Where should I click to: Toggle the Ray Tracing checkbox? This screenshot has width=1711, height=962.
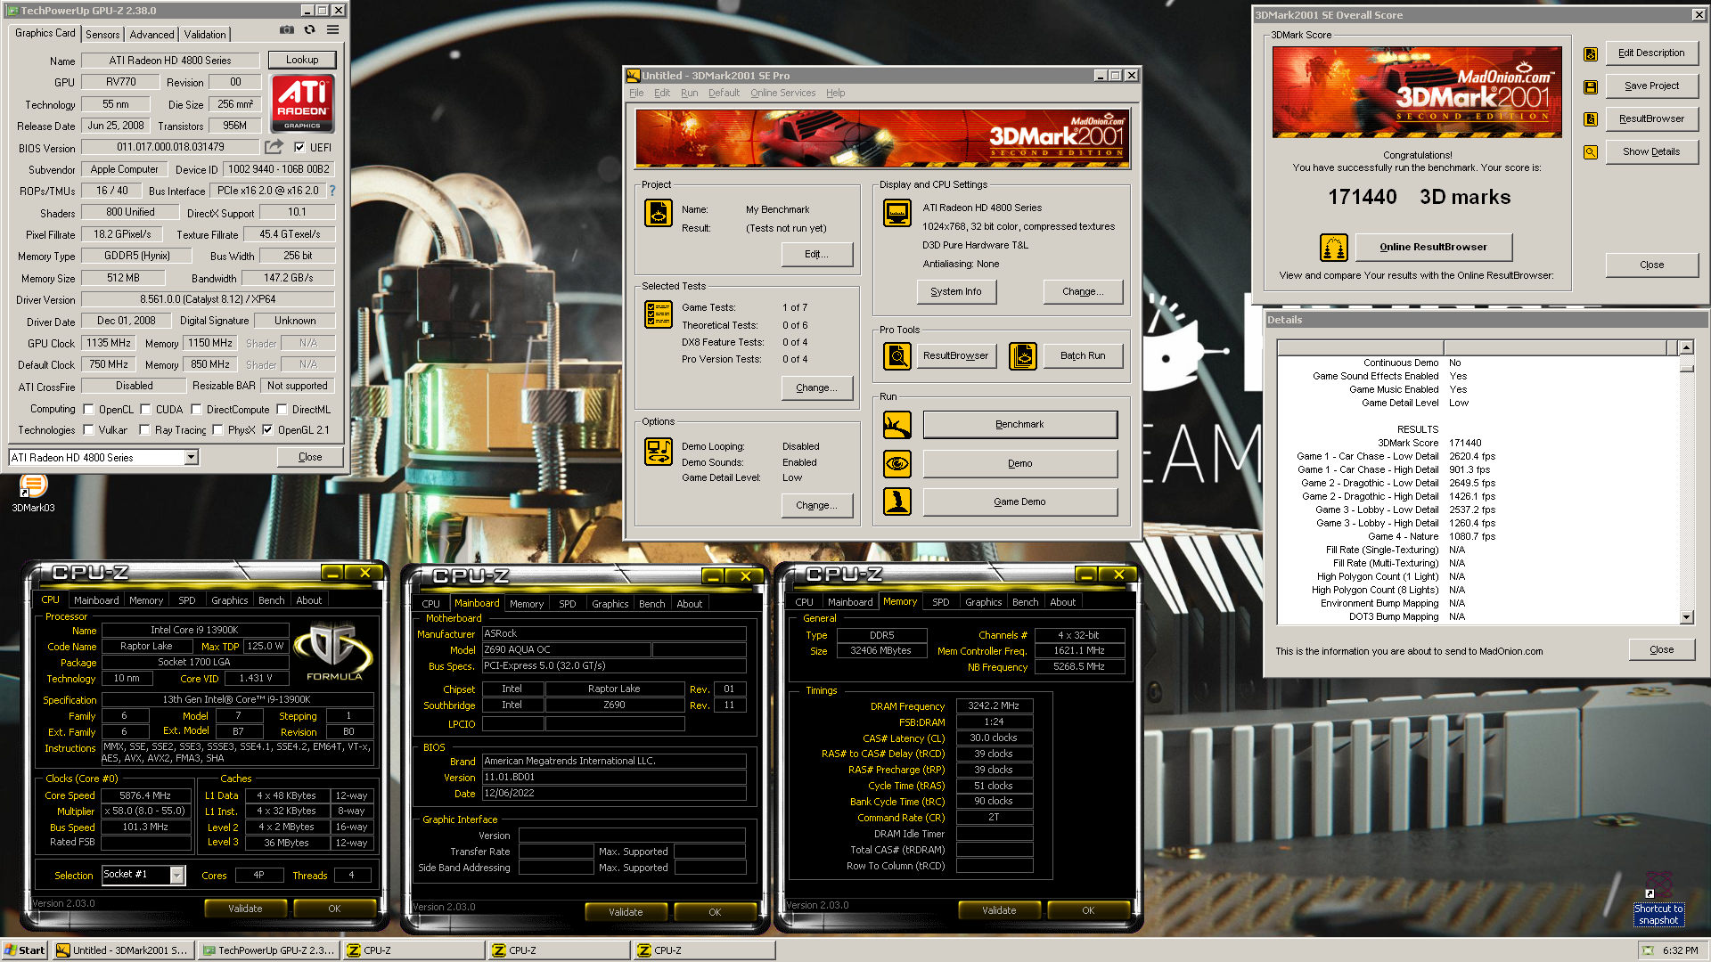pyautogui.click(x=144, y=430)
